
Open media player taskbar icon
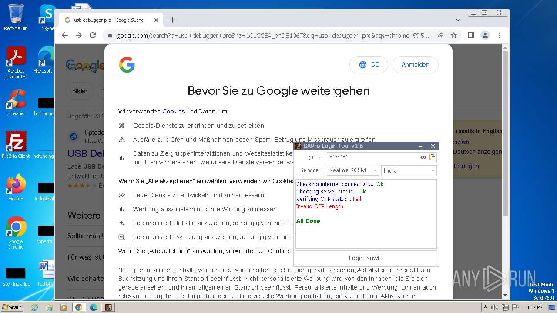click(64, 307)
